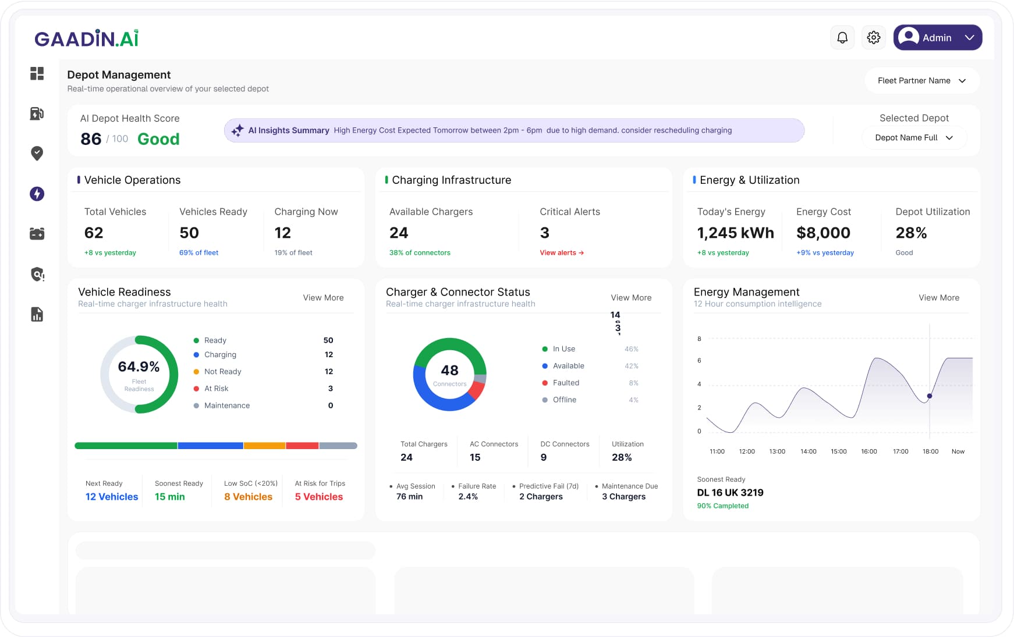Click the Offline legend entry
This screenshot has height=637, width=1014.
coord(590,400)
